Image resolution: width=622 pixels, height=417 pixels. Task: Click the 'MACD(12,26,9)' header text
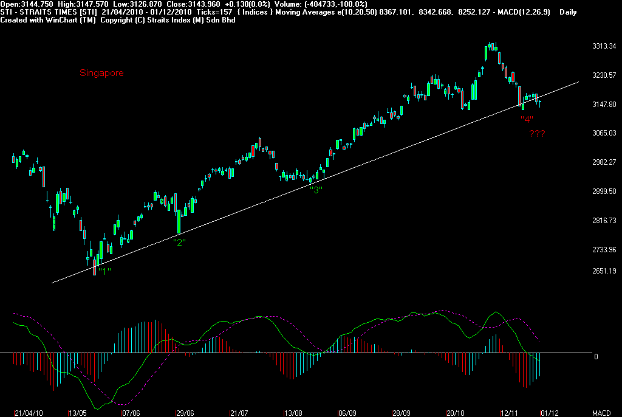coord(524,12)
